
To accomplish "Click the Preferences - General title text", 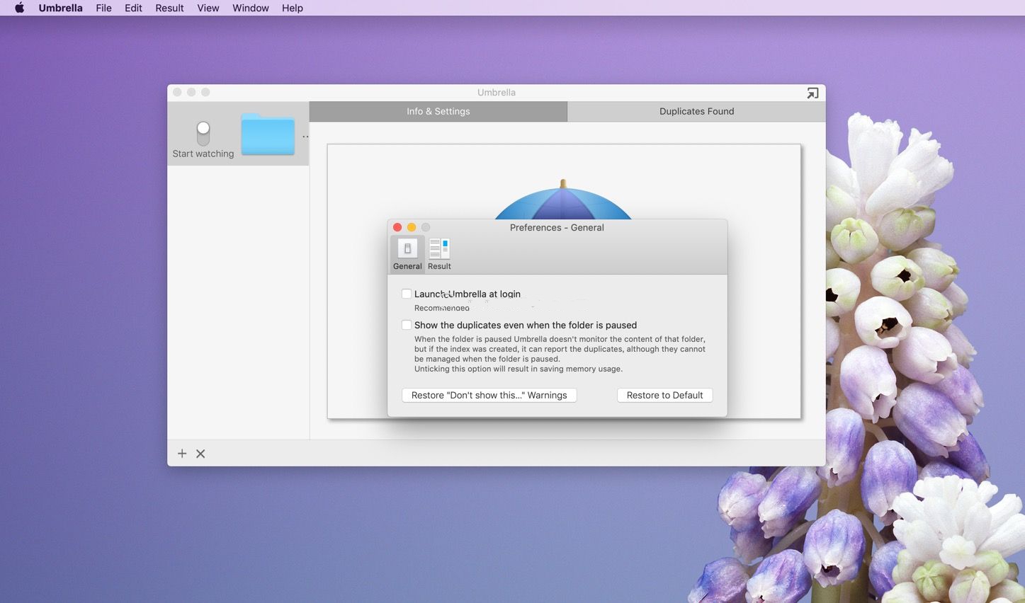I will click(557, 227).
